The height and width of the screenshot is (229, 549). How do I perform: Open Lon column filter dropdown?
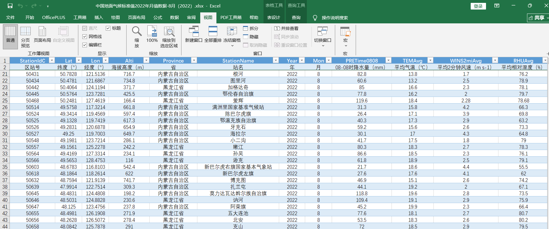point(105,60)
